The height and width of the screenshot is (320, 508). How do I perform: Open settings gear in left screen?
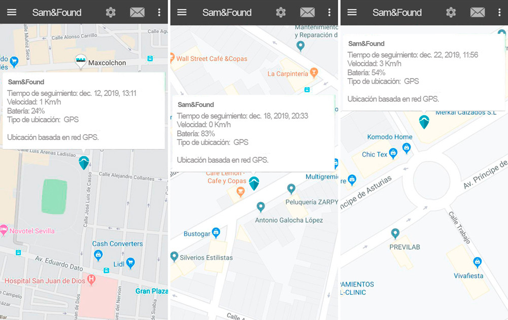[x=110, y=12]
